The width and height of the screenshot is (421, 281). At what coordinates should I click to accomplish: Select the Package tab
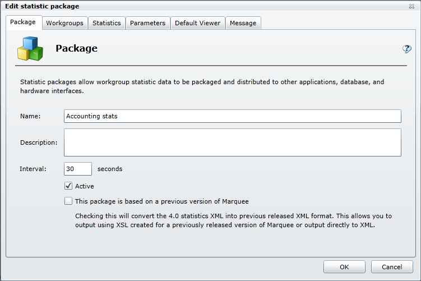pyautogui.click(x=23, y=22)
